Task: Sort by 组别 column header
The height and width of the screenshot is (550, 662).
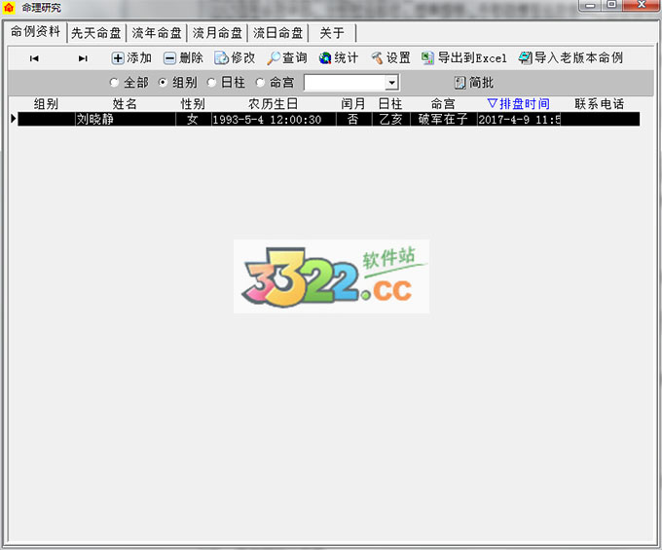Action: [46, 104]
